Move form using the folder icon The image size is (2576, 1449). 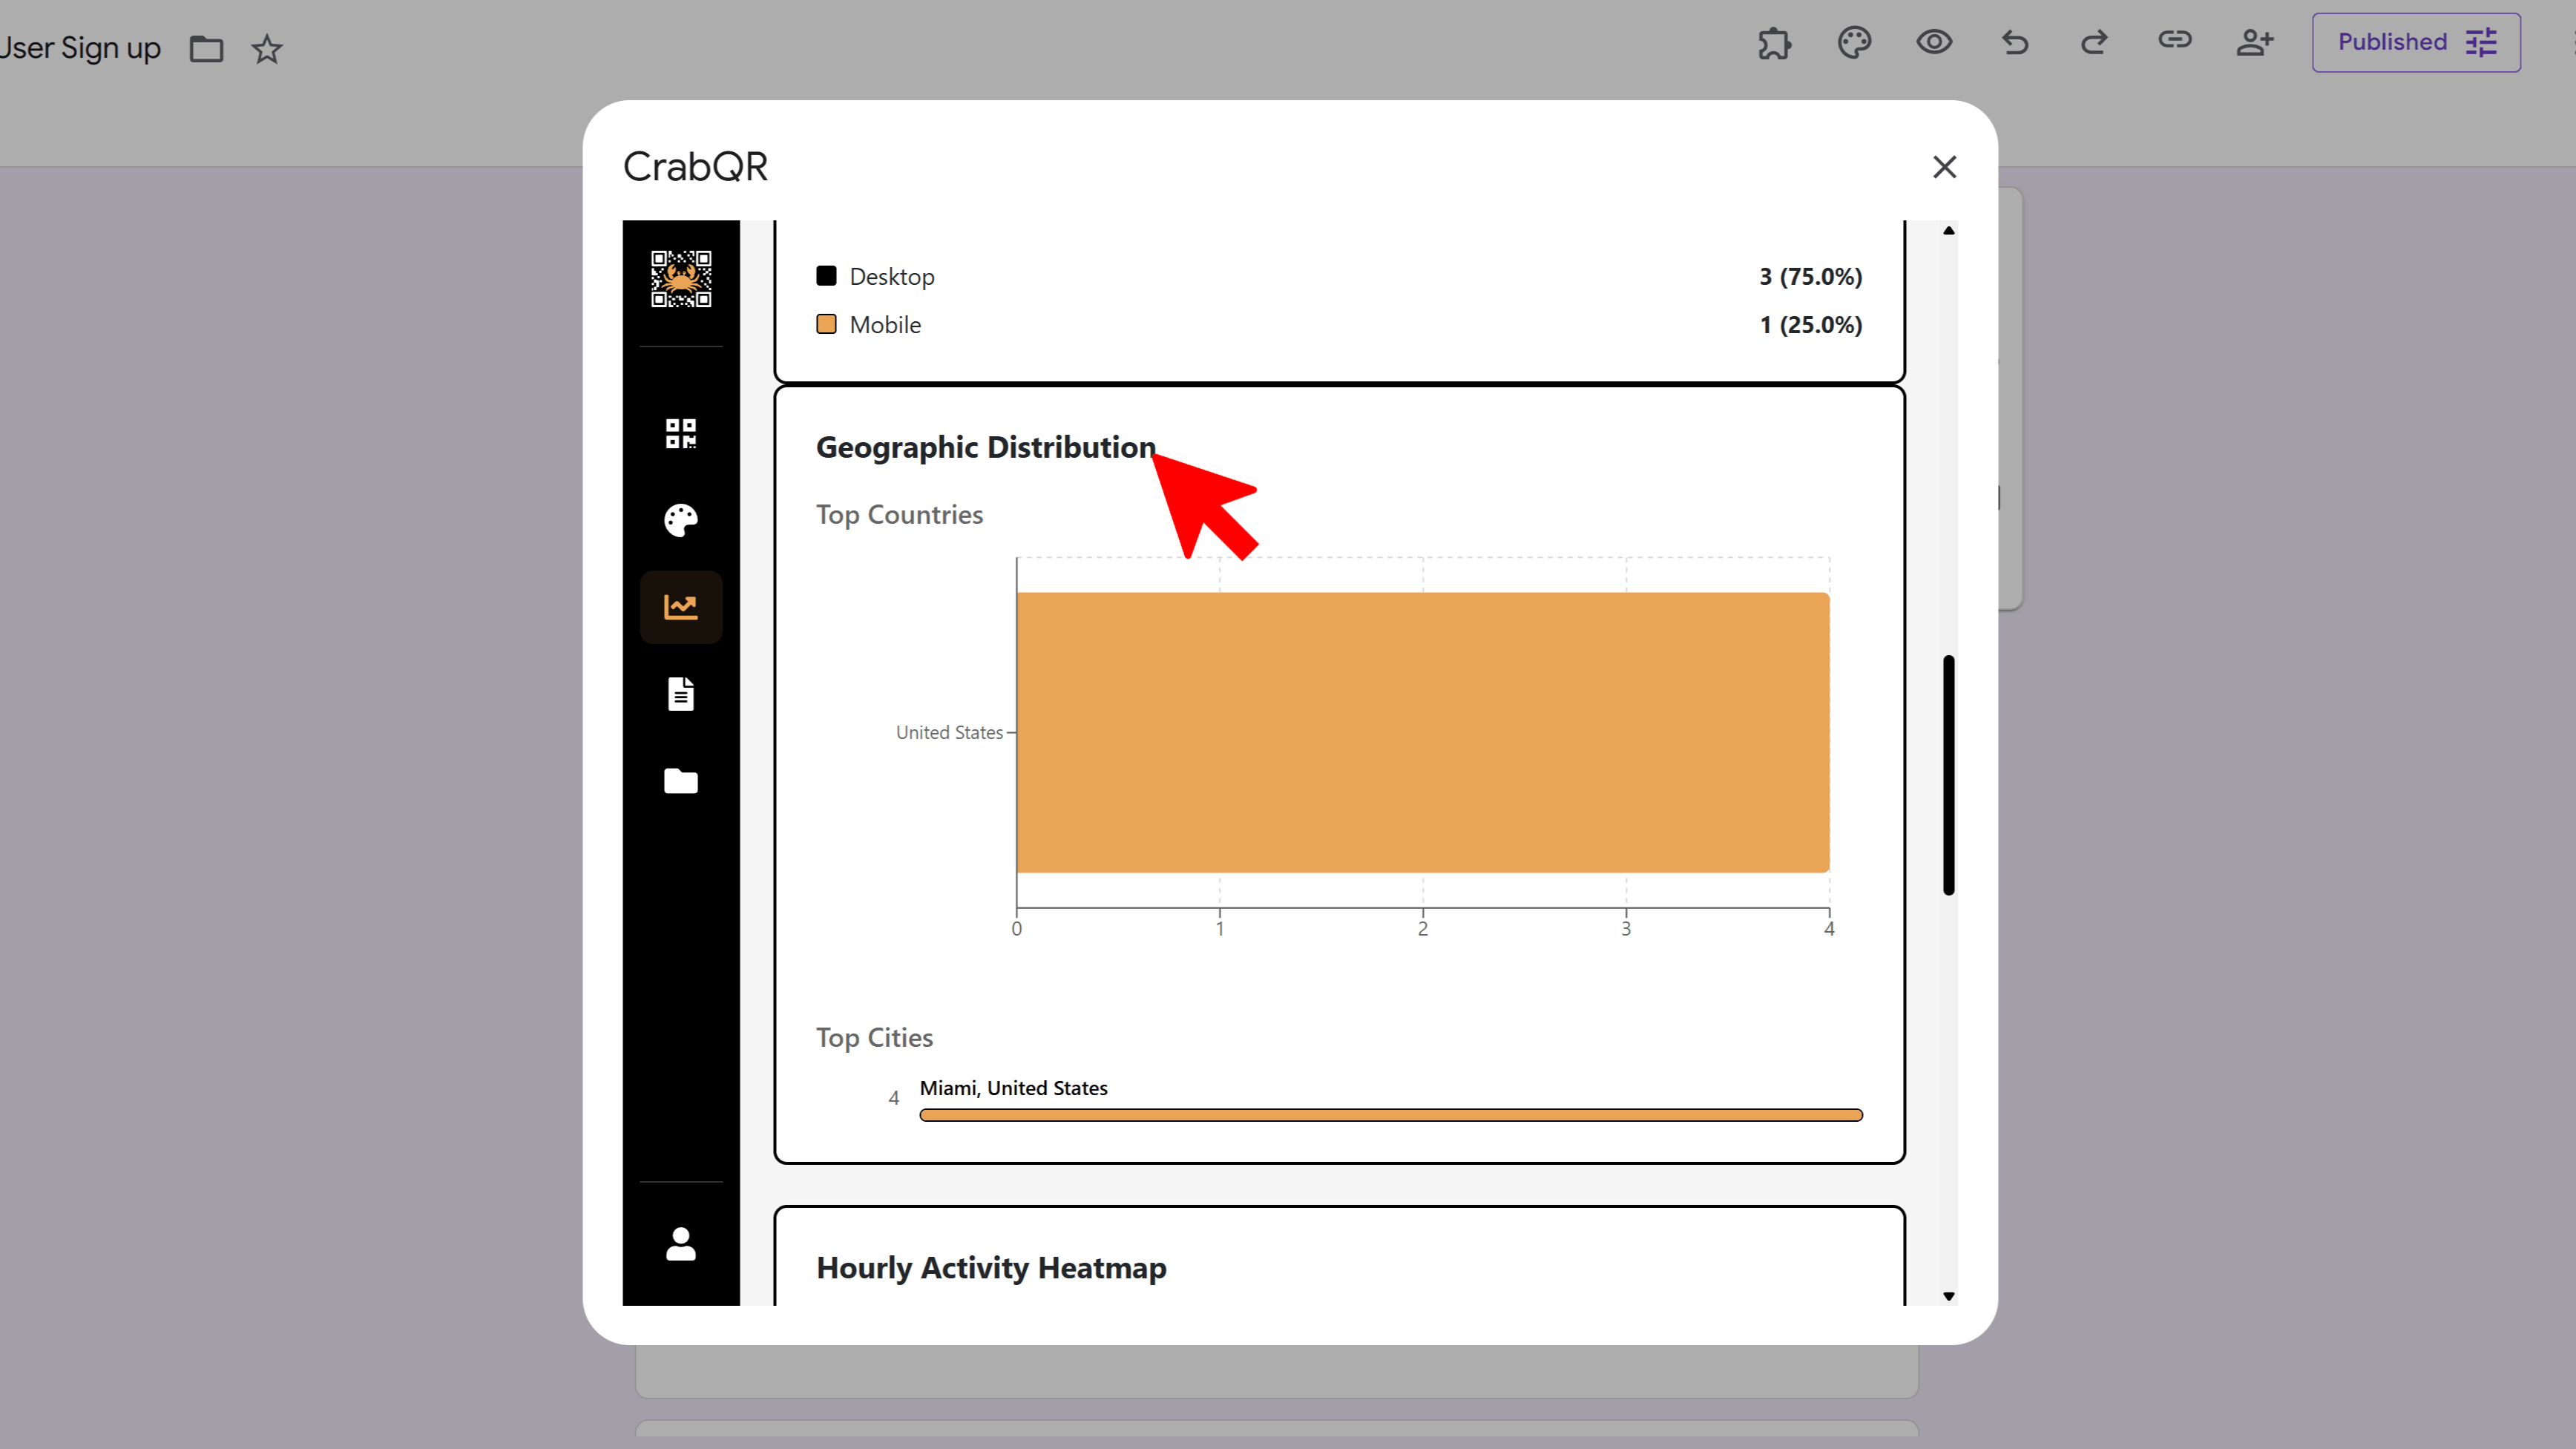pyautogui.click(x=207, y=49)
